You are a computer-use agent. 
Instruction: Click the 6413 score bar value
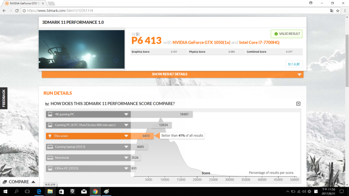(x=146, y=136)
